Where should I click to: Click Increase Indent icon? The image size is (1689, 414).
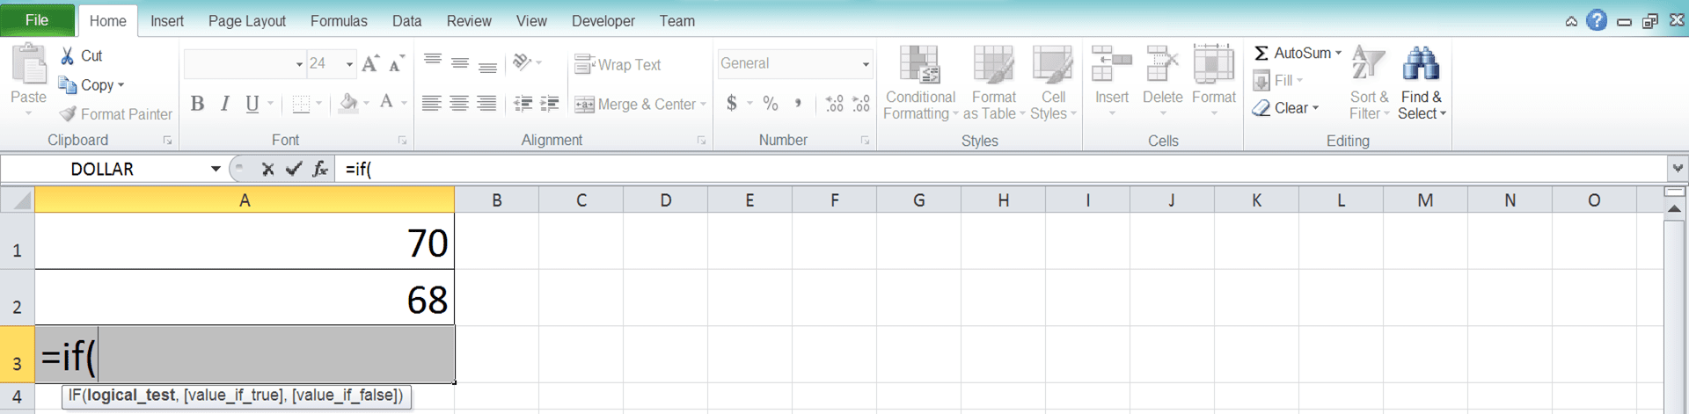[550, 104]
